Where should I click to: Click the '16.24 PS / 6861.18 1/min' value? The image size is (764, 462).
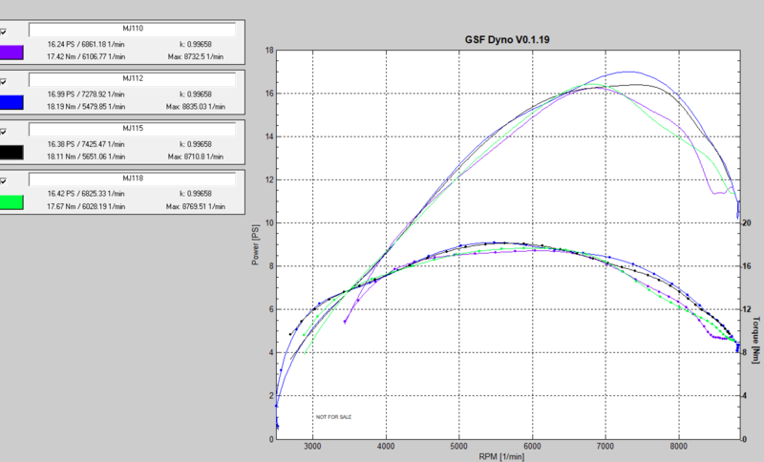tap(86, 44)
